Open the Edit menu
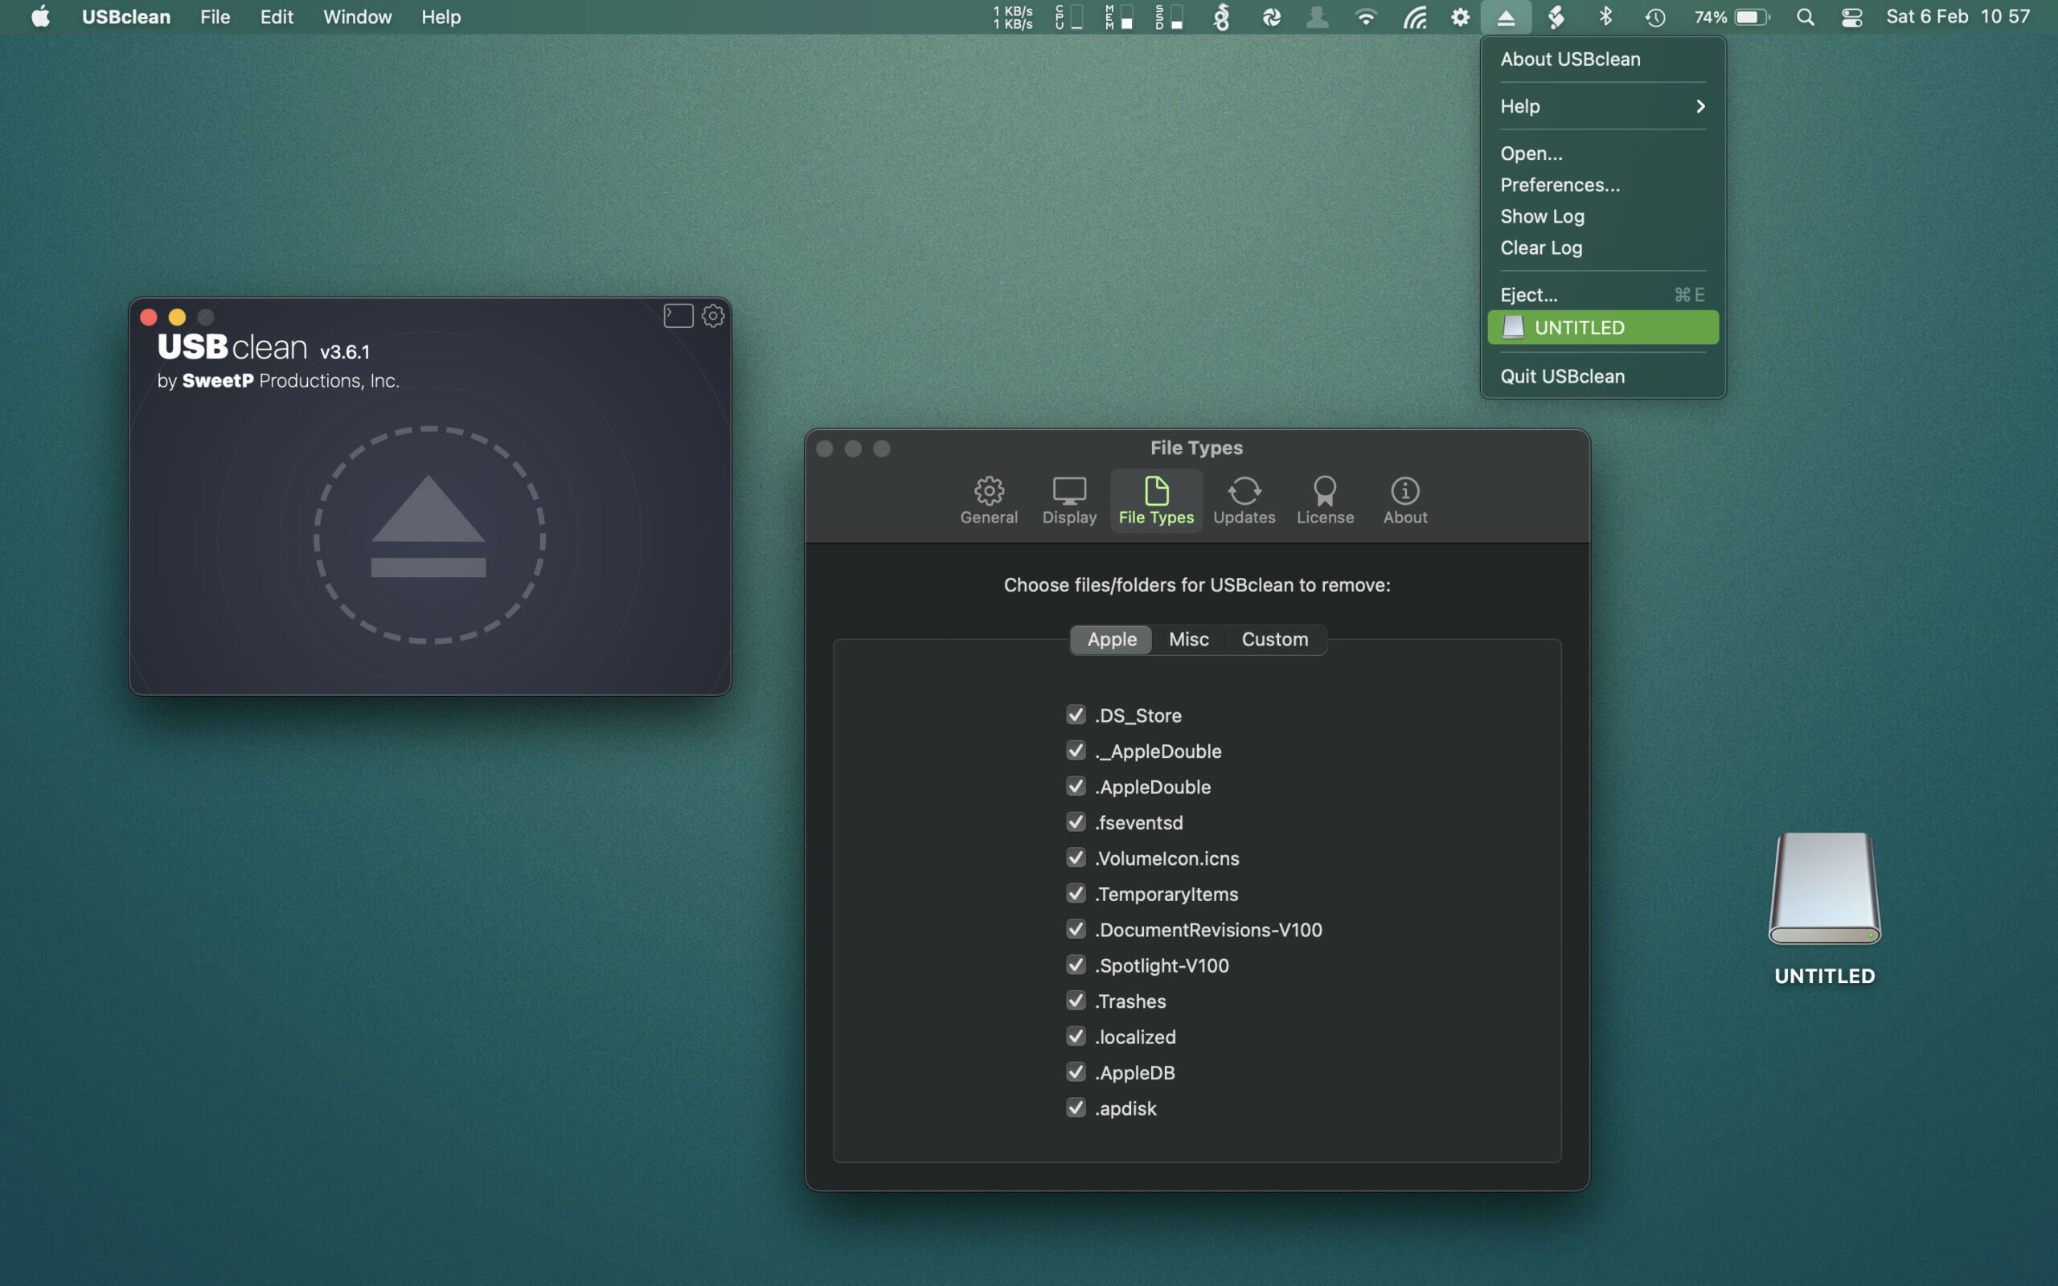The height and width of the screenshot is (1286, 2058). click(x=277, y=17)
